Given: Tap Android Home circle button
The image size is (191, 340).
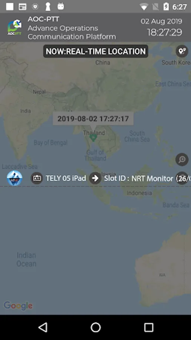Looking at the screenshot, I should (x=95, y=327).
